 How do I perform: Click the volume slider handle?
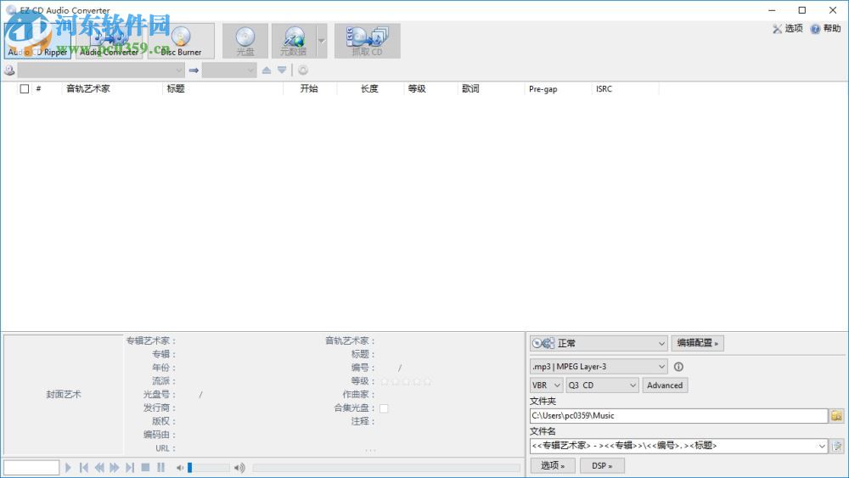click(189, 468)
